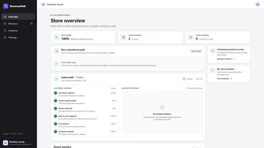Click the 'Checkout reached' step title

coord(66,132)
